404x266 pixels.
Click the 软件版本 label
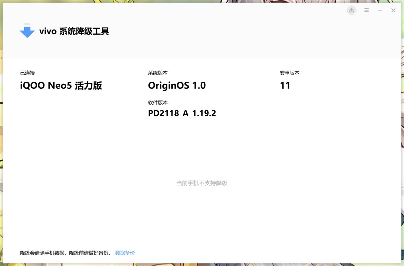tap(158, 103)
